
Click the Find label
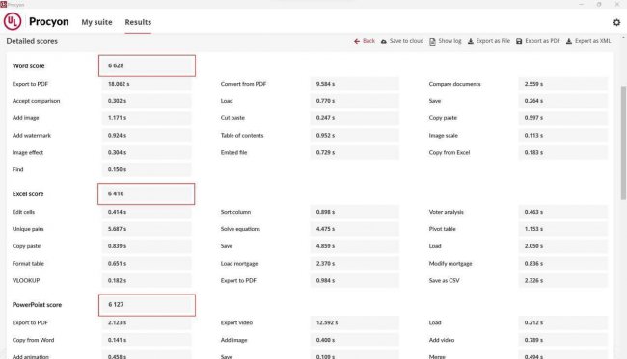click(17, 169)
